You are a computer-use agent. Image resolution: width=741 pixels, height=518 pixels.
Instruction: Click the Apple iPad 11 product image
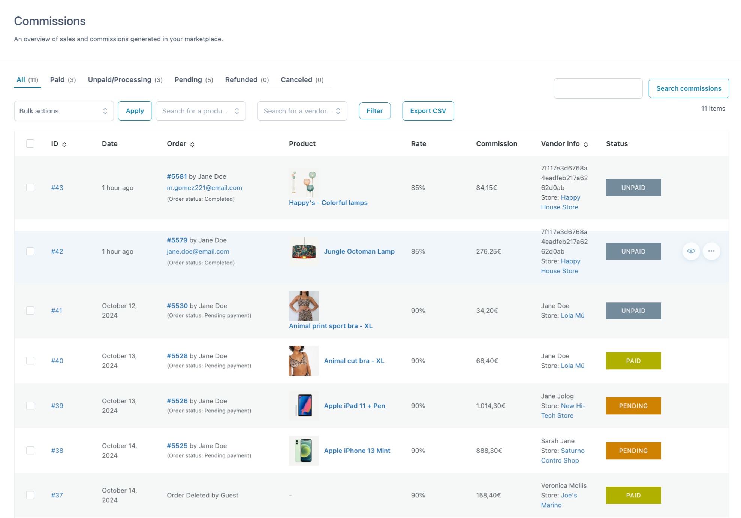pos(304,406)
